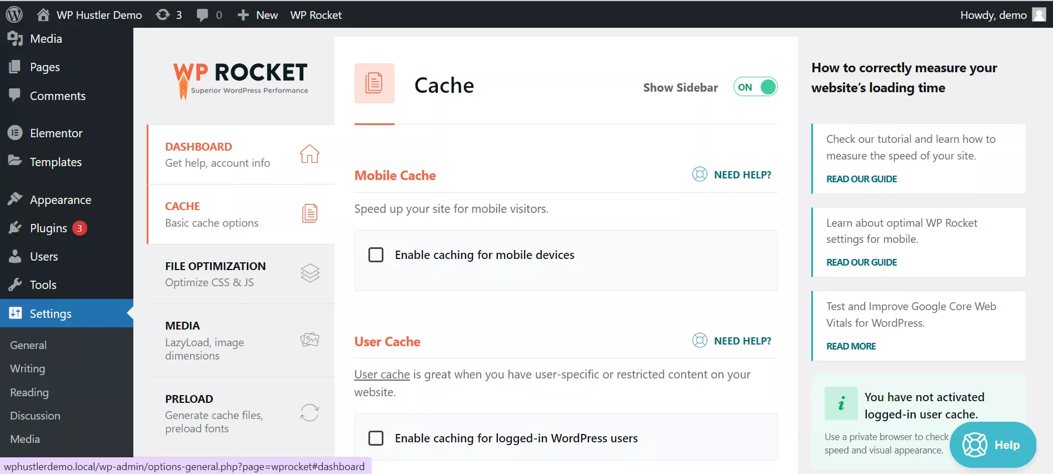1053x474 pixels.
Task: Click the Cache document icon in WP Rocket nav
Action: click(310, 213)
